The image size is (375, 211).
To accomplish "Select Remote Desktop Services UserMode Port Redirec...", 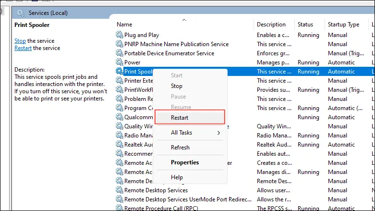I will [188, 199].
